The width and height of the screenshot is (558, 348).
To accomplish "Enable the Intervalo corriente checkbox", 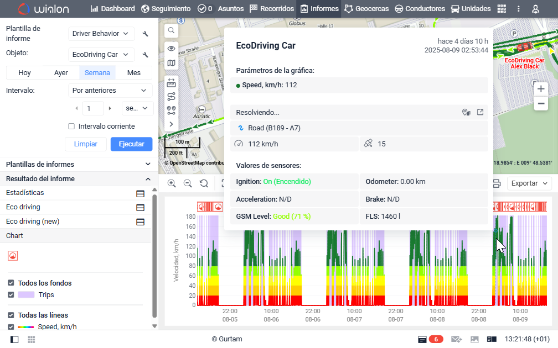I will (71, 126).
